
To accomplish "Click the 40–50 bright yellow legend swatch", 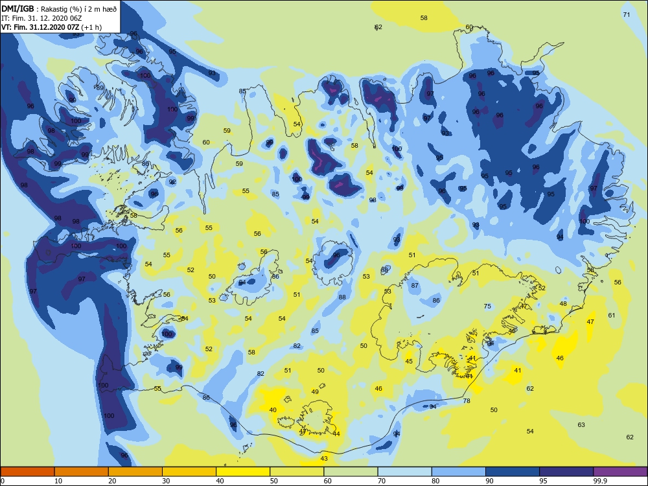I will (243, 472).
